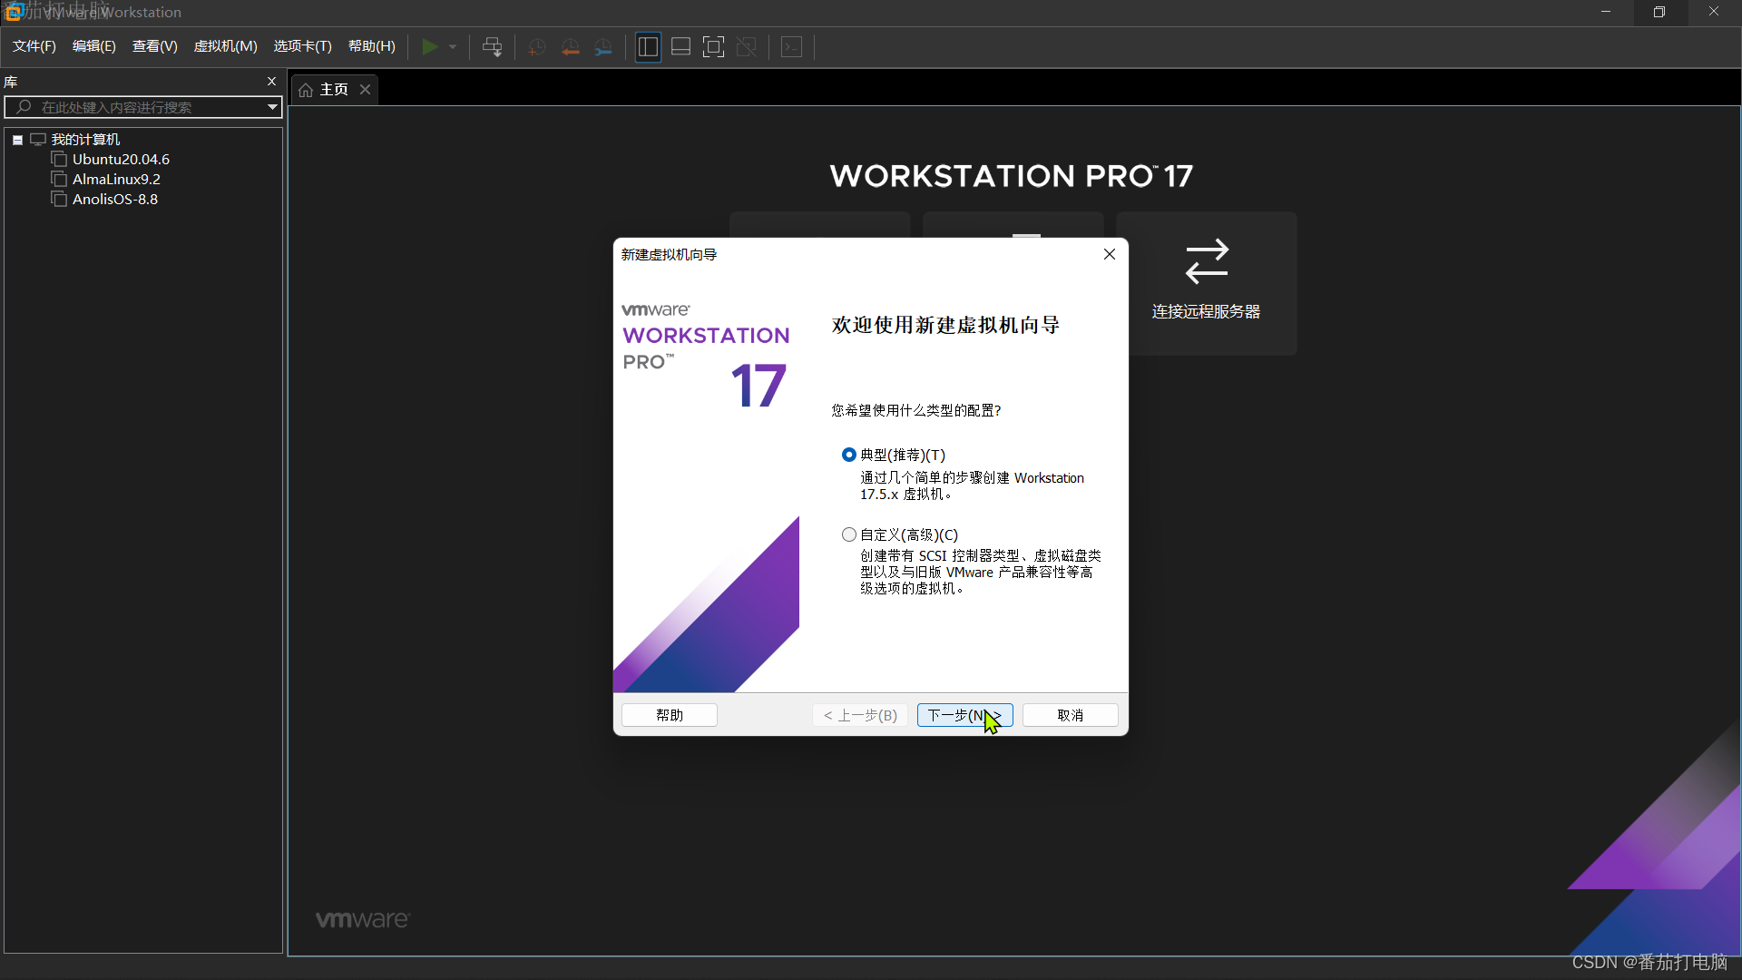Click the AnolisOS-8.8 VM icon
This screenshot has width=1742, height=980.
tap(60, 200)
